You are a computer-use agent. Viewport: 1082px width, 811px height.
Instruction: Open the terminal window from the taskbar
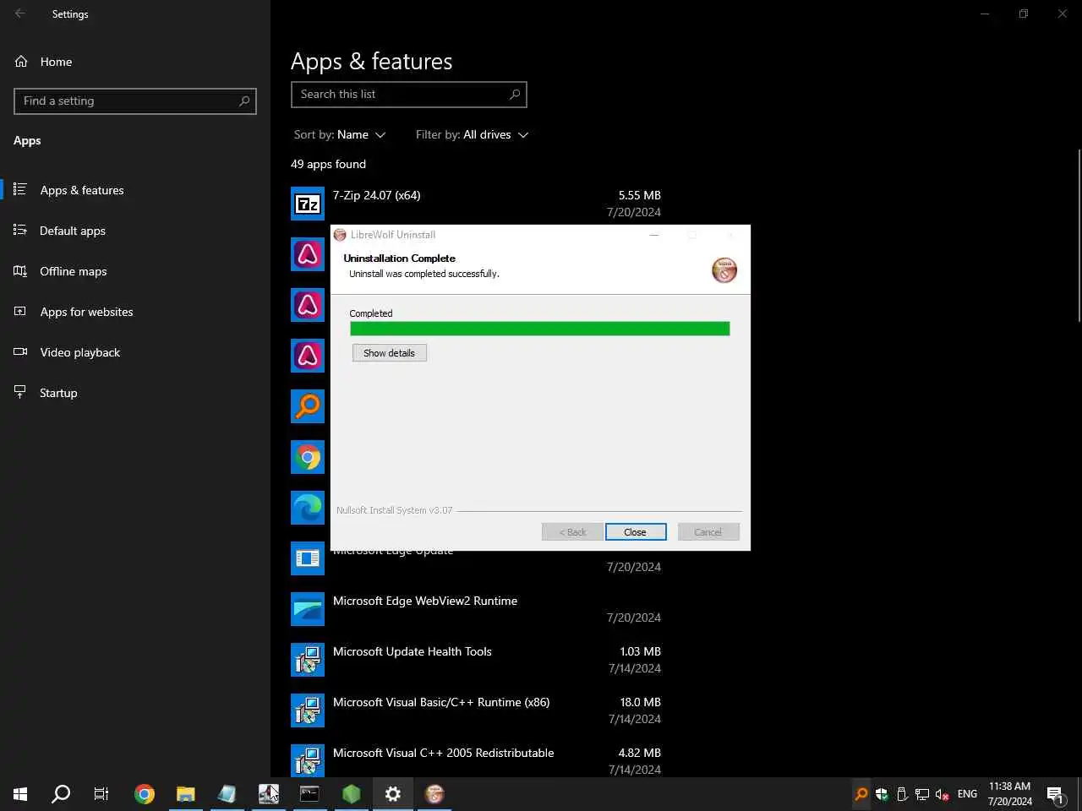(309, 794)
